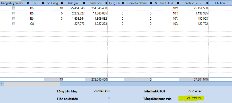The height and width of the screenshot is (103, 232).
Task: Click the Tổng tiền thanh toán label
Action: (157, 99)
